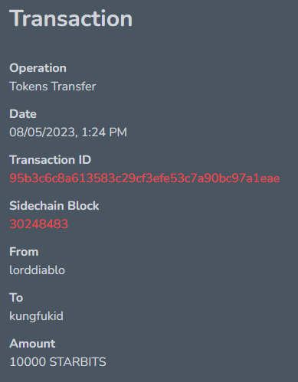Click the Sidechain Block label
Screen dimensions: 298x382
[54, 206]
